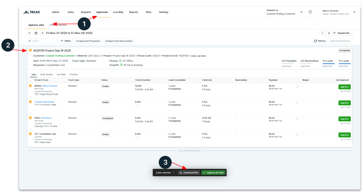Screen dimensions: 362x192
Task: Open Reports in the top navigation
Action: tap(134, 12)
